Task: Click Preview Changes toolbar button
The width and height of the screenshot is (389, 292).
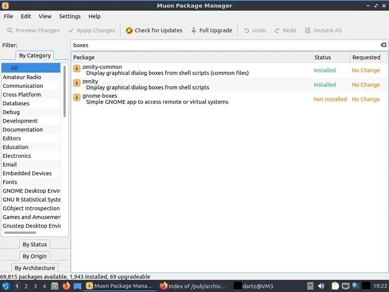Action: point(33,30)
